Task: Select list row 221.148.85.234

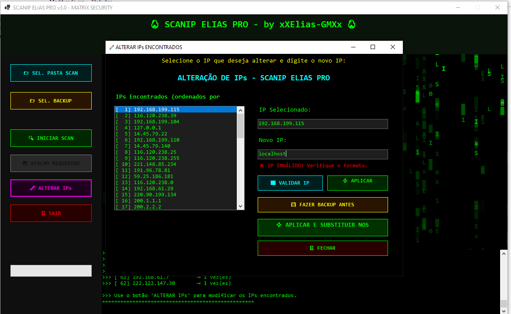Action: click(176, 164)
